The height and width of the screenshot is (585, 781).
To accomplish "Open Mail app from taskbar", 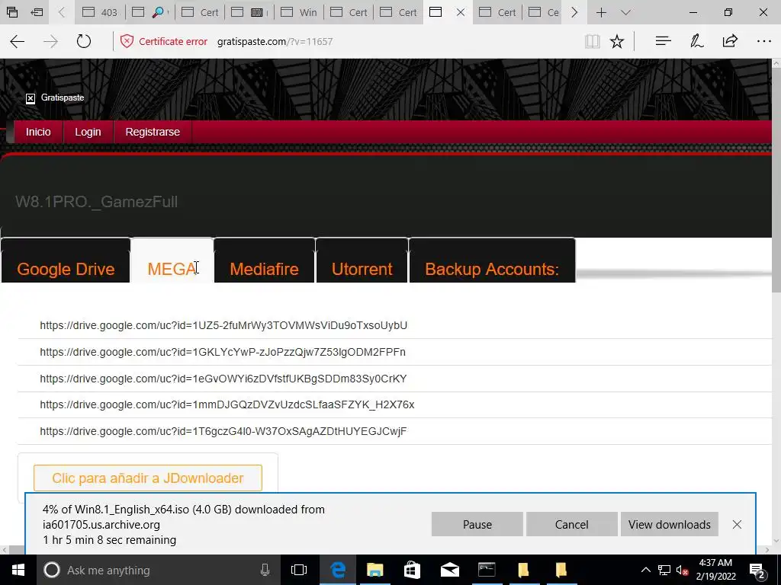I will (449, 570).
